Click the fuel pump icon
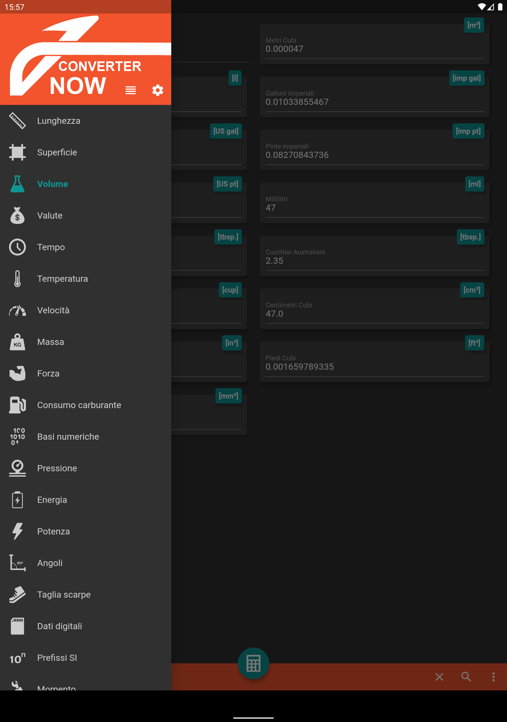Image resolution: width=507 pixels, height=722 pixels. pos(17,405)
